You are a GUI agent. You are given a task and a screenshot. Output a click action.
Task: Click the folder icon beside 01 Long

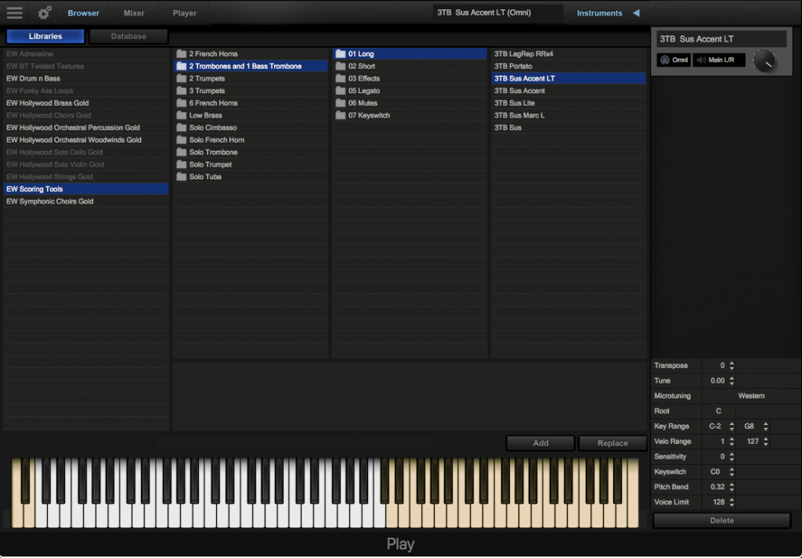point(340,53)
